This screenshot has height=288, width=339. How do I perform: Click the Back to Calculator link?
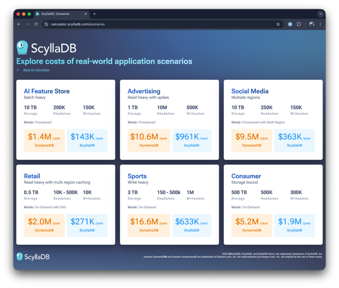coord(36,70)
